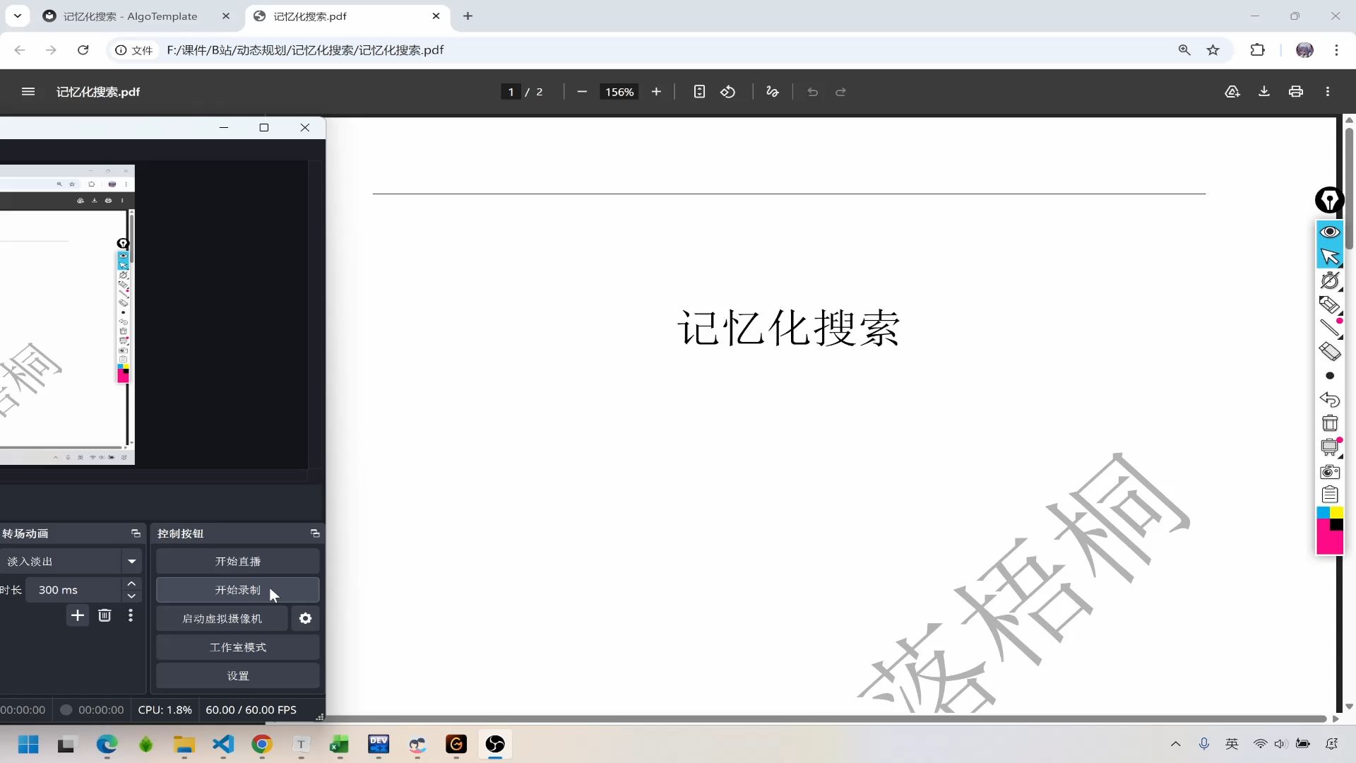This screenshot has width=1356, height=763.
Task: Click the trash clear-screen icon in pen toolbar
Action: click(1329, 423)
